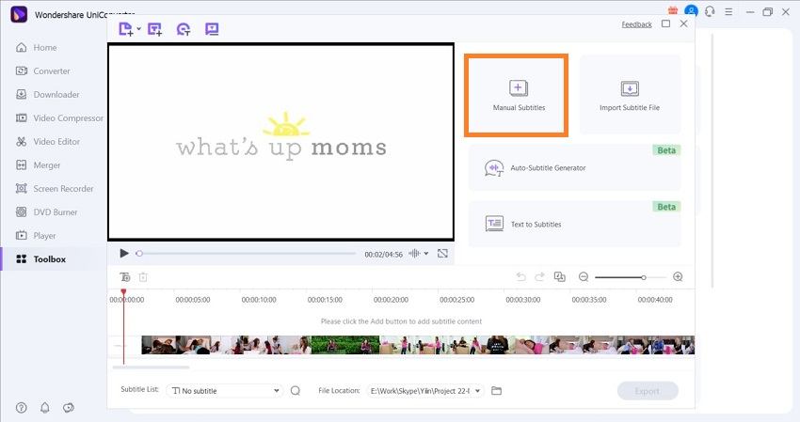
Task: Click the gift promotion icon
Action: (x=672, y=10)
